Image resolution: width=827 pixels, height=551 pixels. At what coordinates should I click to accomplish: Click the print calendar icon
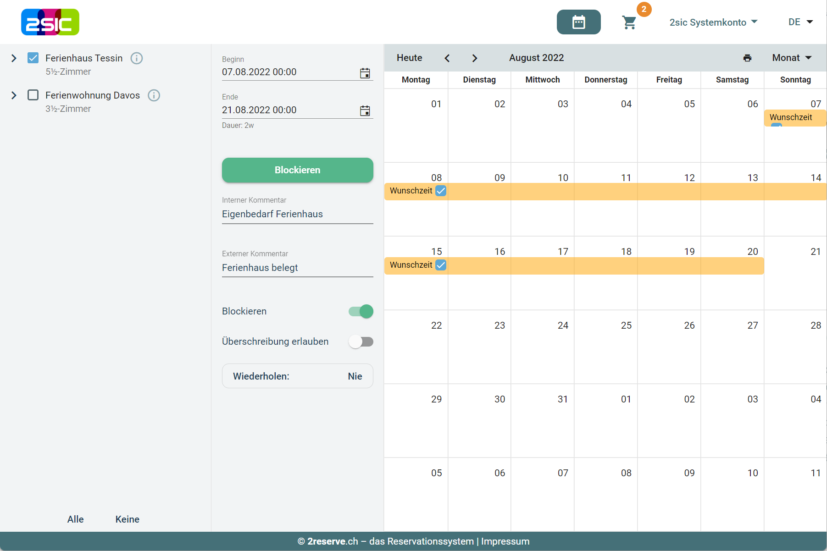[x=747, y=58]
